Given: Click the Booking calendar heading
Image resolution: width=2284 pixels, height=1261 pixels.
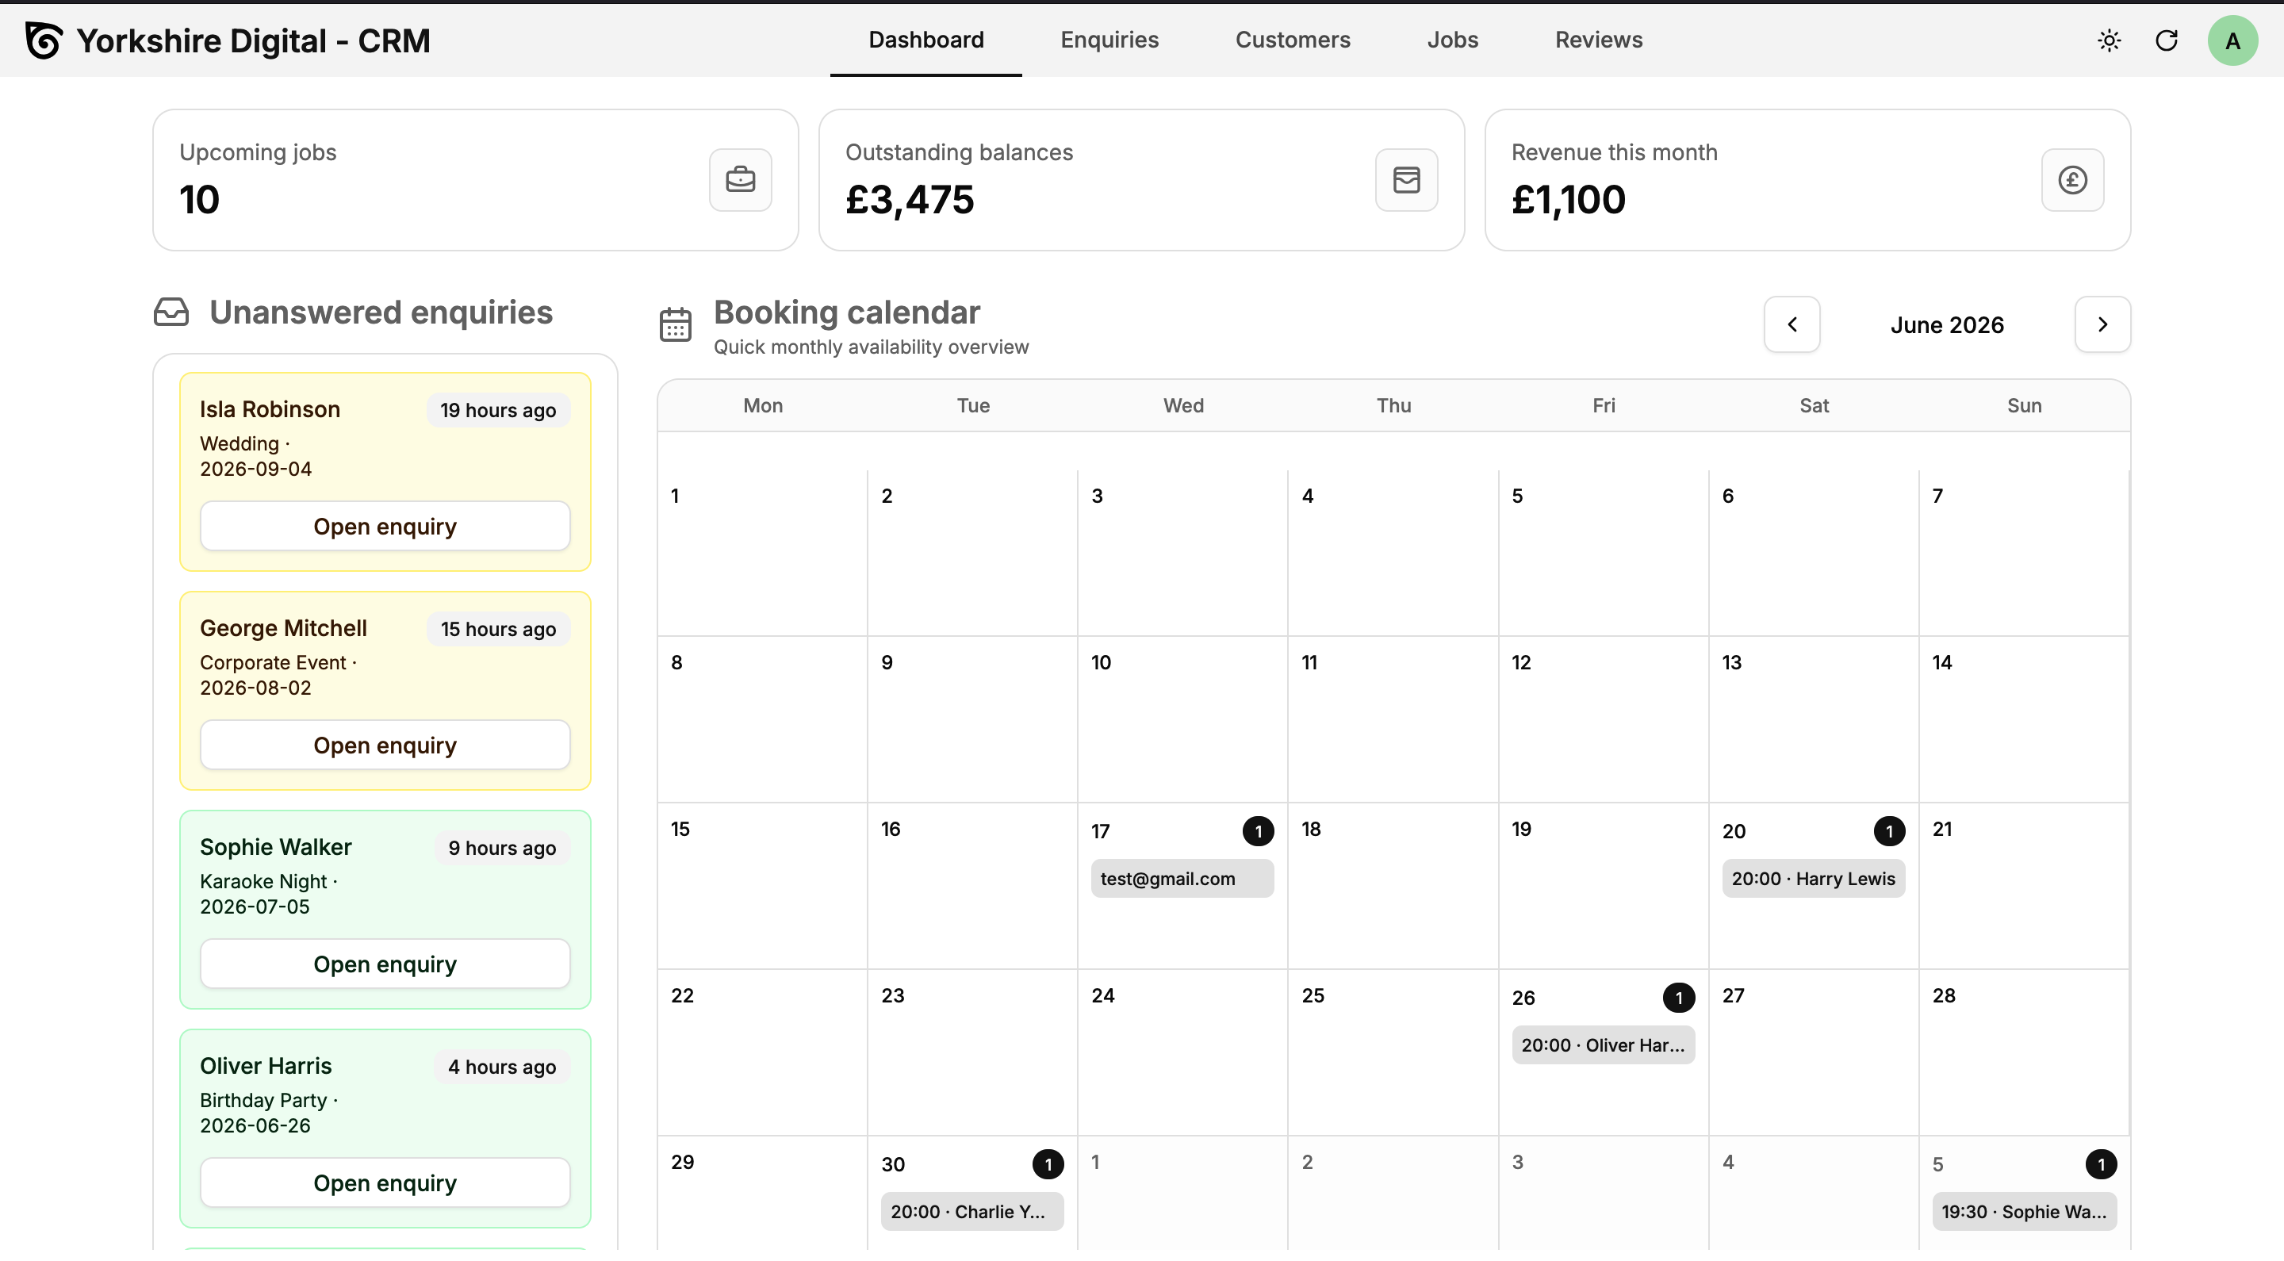Looking at the screenshot, I should [847, 313].
